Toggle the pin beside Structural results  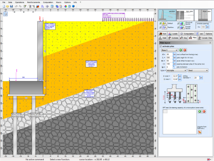[178, 23]
